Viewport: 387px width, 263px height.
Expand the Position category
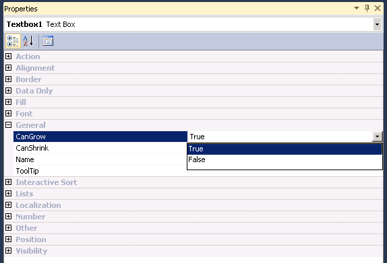pyautogui.click(x=8, y=239)
